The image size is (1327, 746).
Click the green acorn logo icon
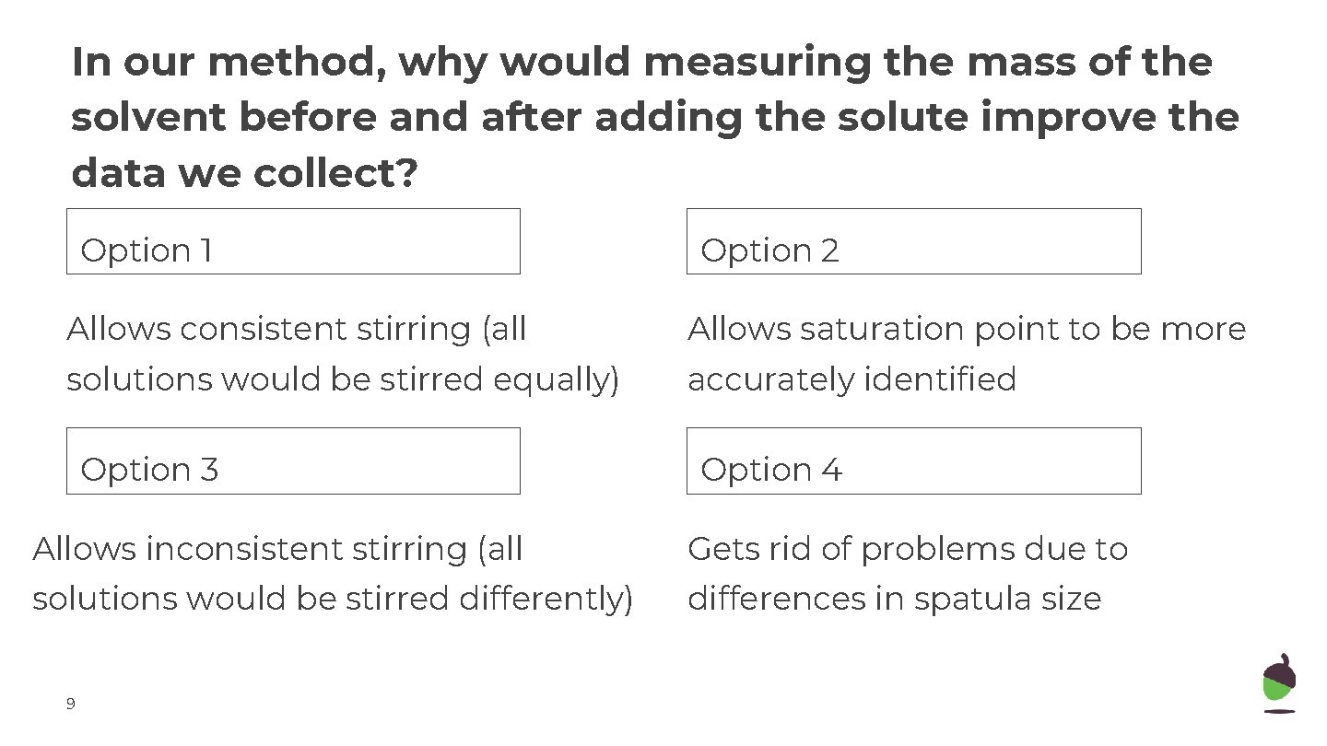(x=1278, y=682)
